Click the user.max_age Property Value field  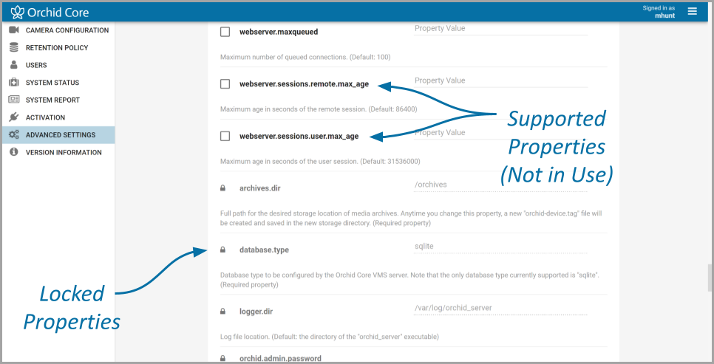(x=500, y=133)
